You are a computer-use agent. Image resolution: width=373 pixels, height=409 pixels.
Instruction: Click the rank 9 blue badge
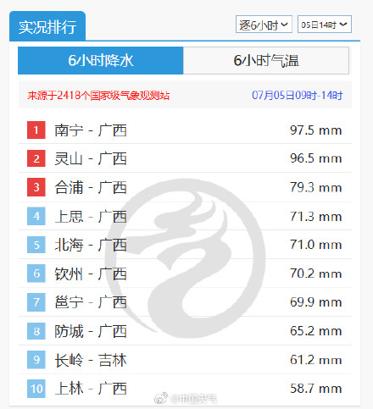pyautogui.click(x=36, y=360)
